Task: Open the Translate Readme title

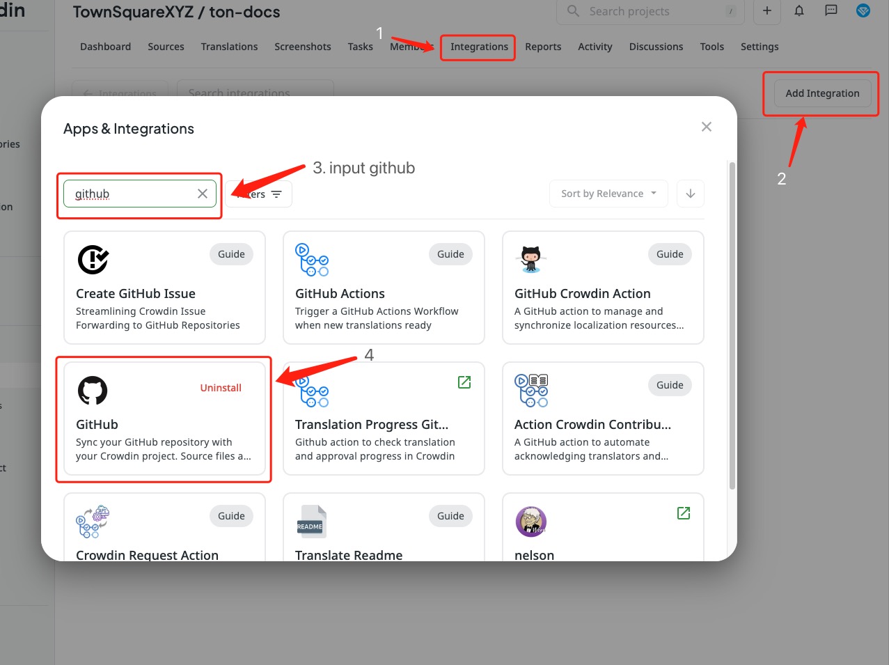Action: [349, 554]
